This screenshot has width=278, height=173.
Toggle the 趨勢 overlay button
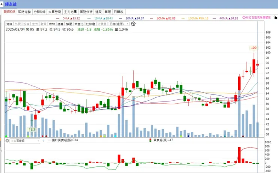[x=60, y=24]
